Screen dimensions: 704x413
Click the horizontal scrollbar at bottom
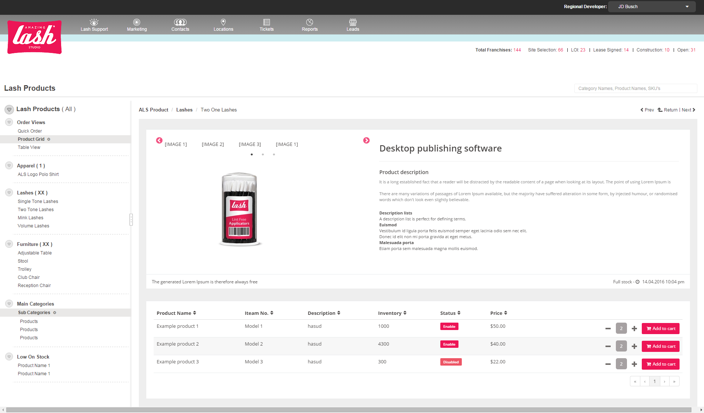(349, 410)
